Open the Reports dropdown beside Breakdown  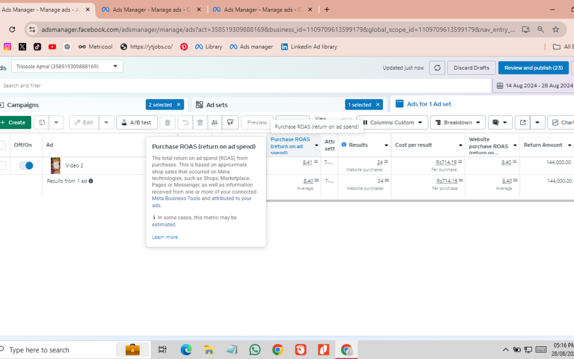tap(500, 122)
